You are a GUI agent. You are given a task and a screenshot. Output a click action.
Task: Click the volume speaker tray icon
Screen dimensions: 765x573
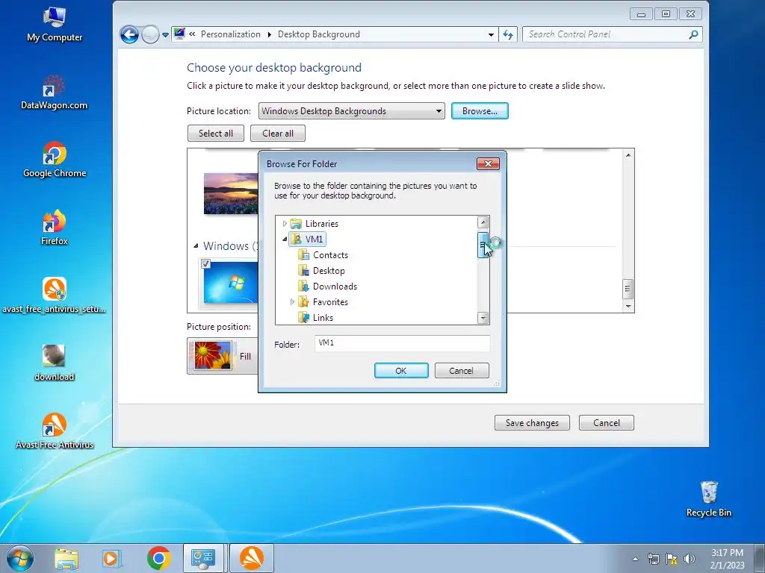[689, 559]
